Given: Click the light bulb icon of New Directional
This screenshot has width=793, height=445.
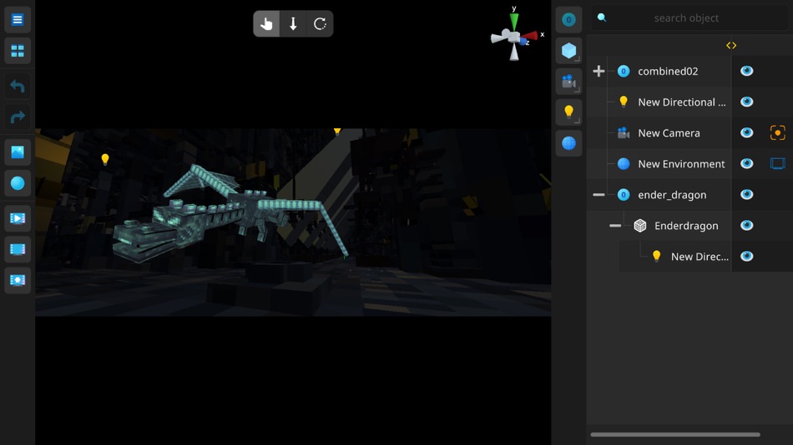Looking at the screenshot, I should pyautogui.click(x=623, y=102).
